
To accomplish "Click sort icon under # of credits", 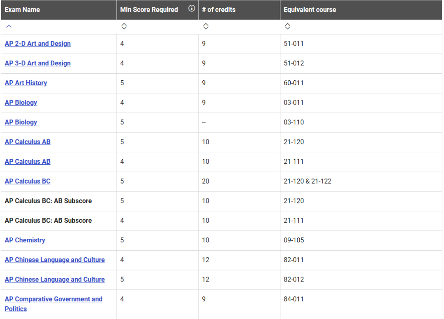I will 206,26.
